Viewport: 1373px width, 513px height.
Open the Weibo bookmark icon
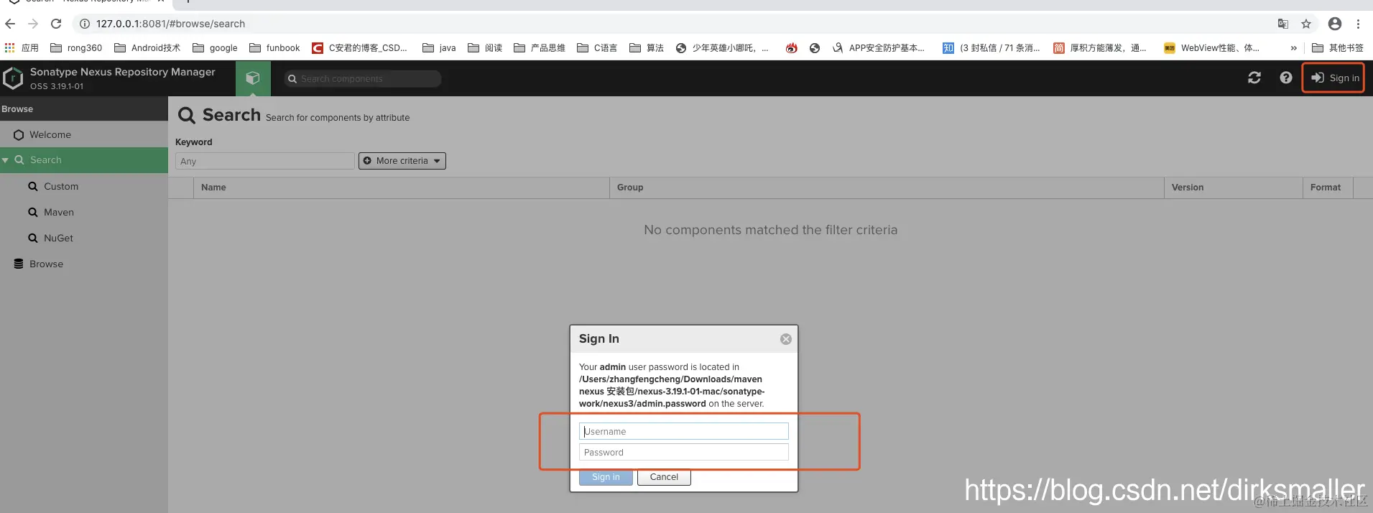coord(791,48)
